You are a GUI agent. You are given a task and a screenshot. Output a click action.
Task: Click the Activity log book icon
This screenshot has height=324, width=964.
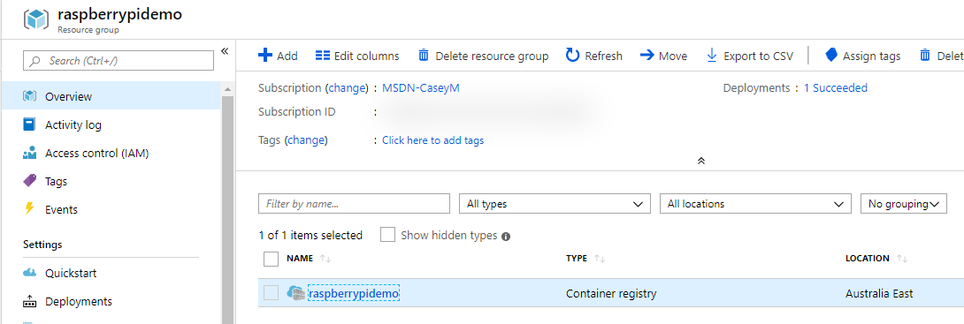(x=29, y=124)
